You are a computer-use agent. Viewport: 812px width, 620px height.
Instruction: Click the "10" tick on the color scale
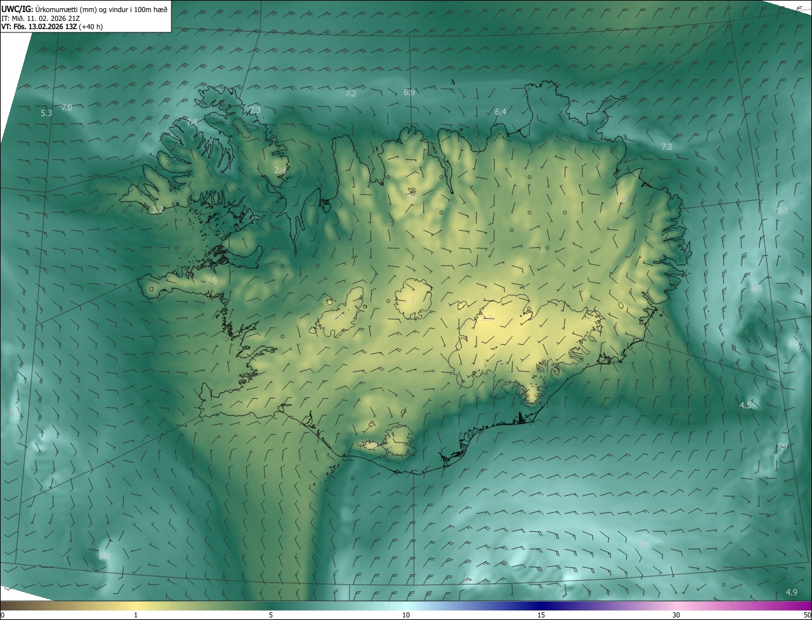coord(406,615)
